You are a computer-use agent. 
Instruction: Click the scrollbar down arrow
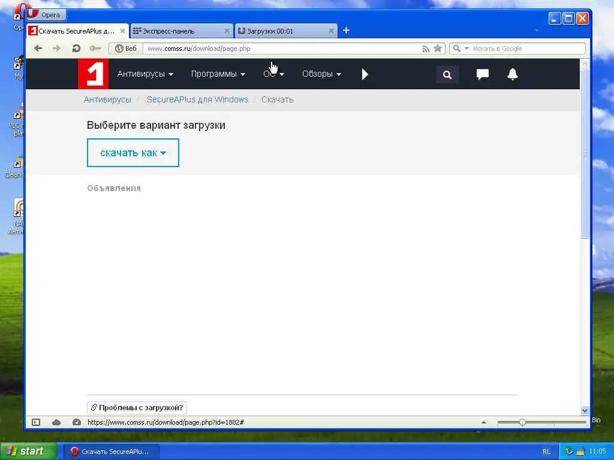click(x=585, y=411)
